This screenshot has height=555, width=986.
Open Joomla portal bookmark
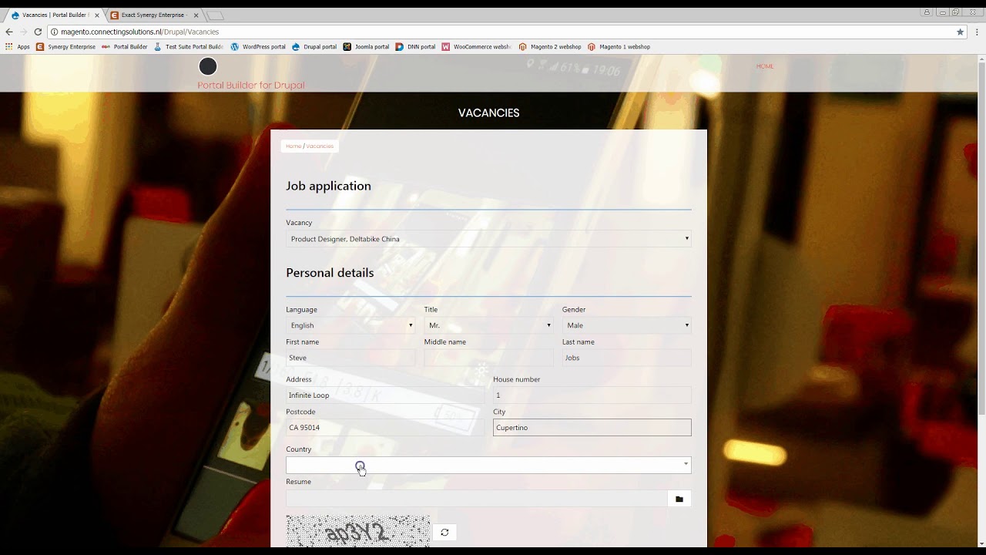coord(366,47)
